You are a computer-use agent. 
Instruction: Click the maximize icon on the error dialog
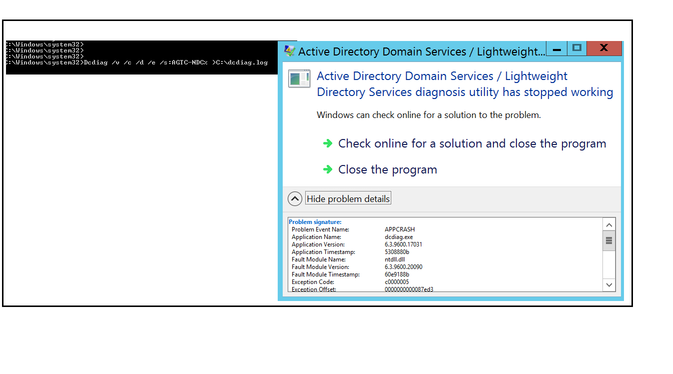(576, 48)
